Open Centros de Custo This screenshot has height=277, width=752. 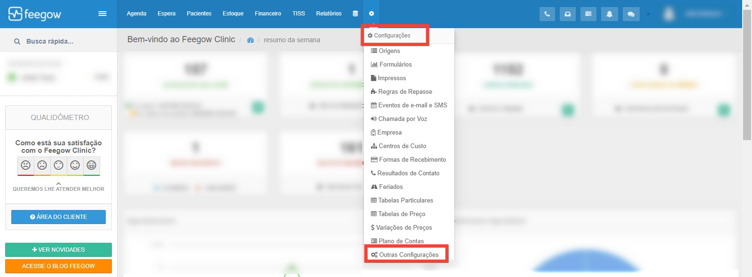(x=409, y=146)
